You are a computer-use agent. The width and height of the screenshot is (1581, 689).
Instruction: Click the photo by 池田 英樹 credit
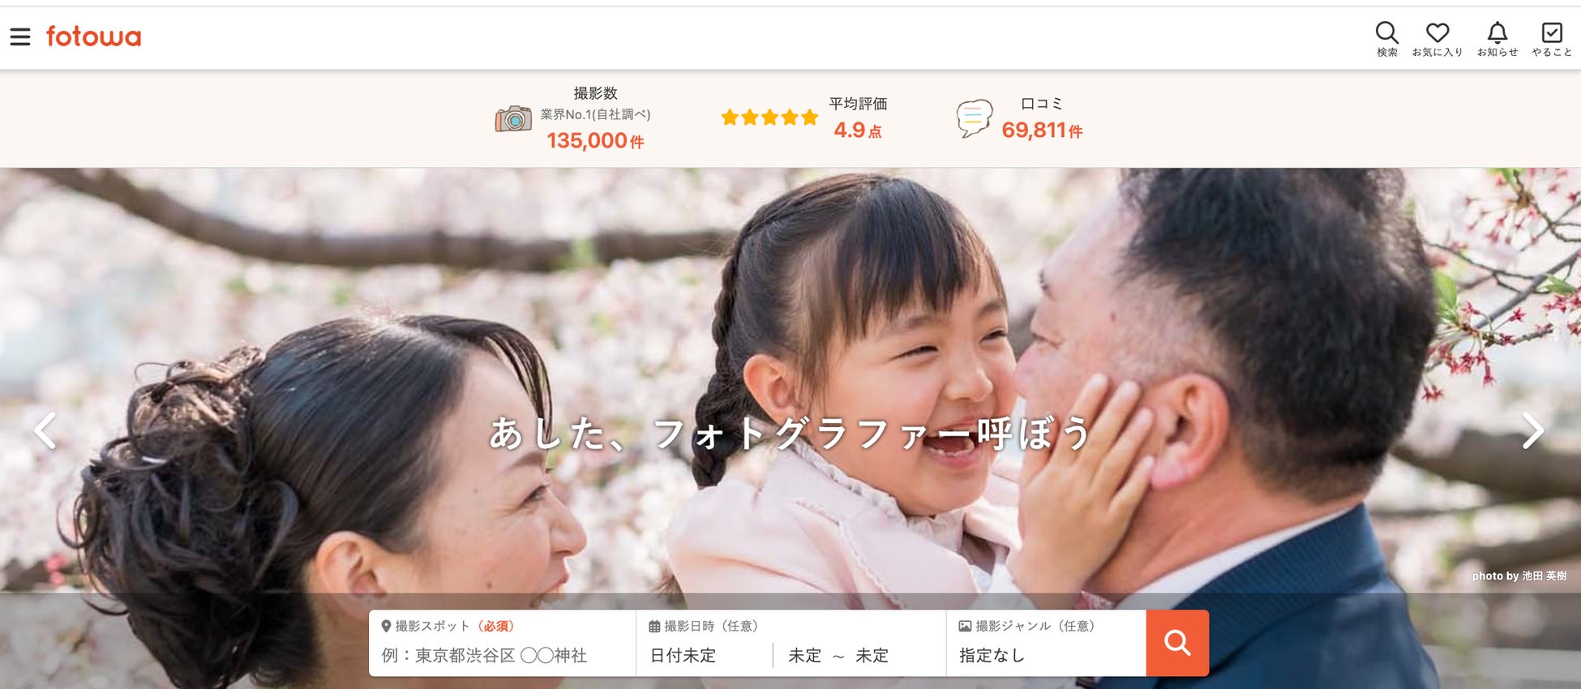click(x=1519, y=576)
